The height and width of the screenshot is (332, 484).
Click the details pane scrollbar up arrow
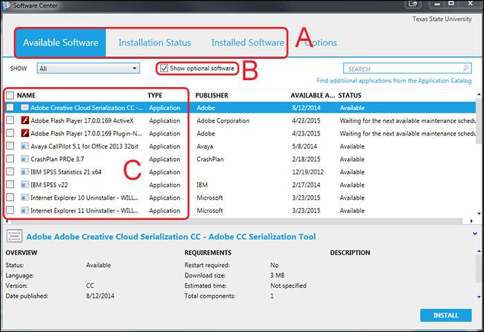point(478,251)
